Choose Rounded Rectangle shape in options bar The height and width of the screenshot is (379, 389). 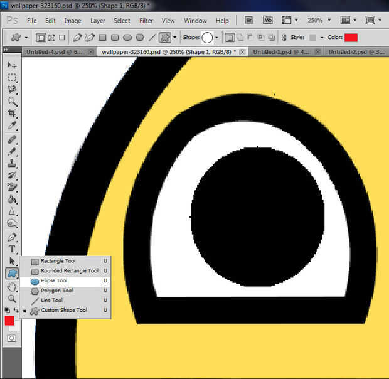pos(115,38)
